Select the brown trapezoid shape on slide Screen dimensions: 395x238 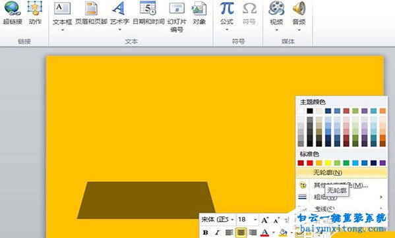pos(146,201)
